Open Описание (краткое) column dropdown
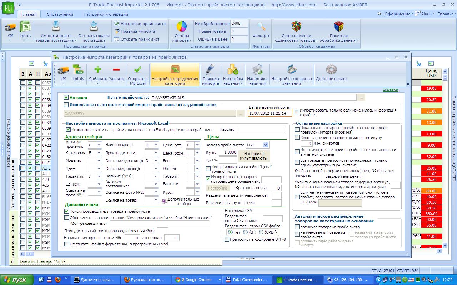Image resolution: width=457 pixels, height=285 pixels. pyautogui.click(x=156, y=161)
